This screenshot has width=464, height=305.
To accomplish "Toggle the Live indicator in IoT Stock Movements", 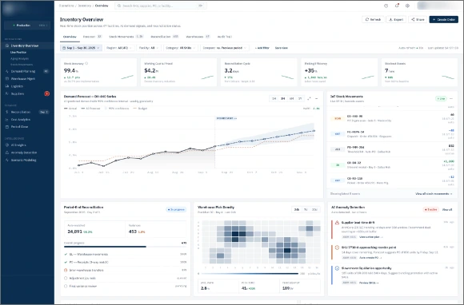I will click(x=441, y=99).
